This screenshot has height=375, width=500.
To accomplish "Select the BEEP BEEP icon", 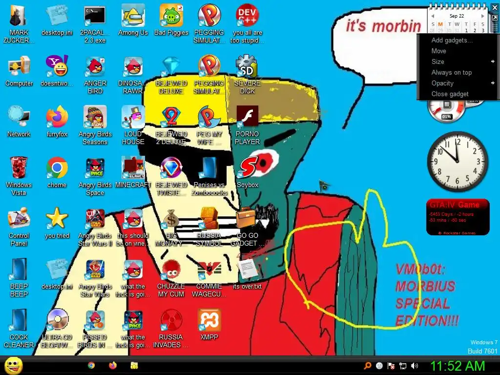I will point(19,277).
